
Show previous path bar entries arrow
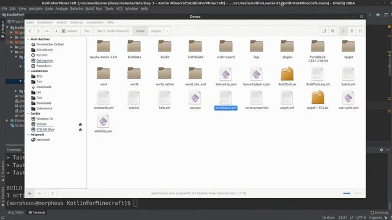tap(56, 31)
